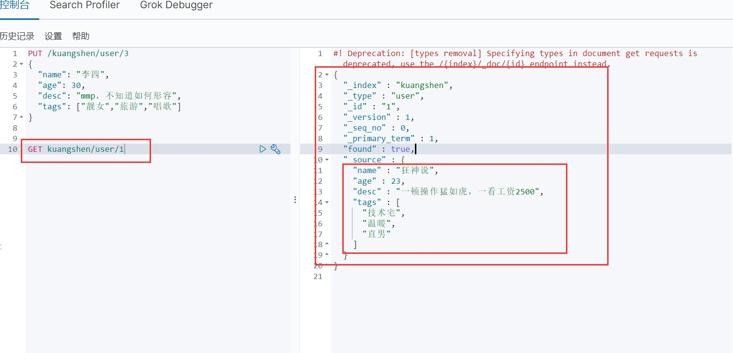Collapse the response root object fold arrow
This screenshot has height=353, width=733.
pyautogui.click(x=327, y=75)
